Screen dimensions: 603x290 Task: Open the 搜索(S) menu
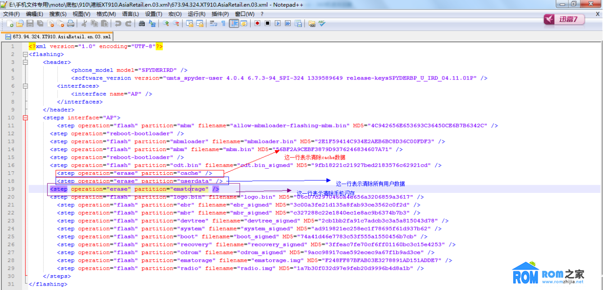[x=58, y=14]
